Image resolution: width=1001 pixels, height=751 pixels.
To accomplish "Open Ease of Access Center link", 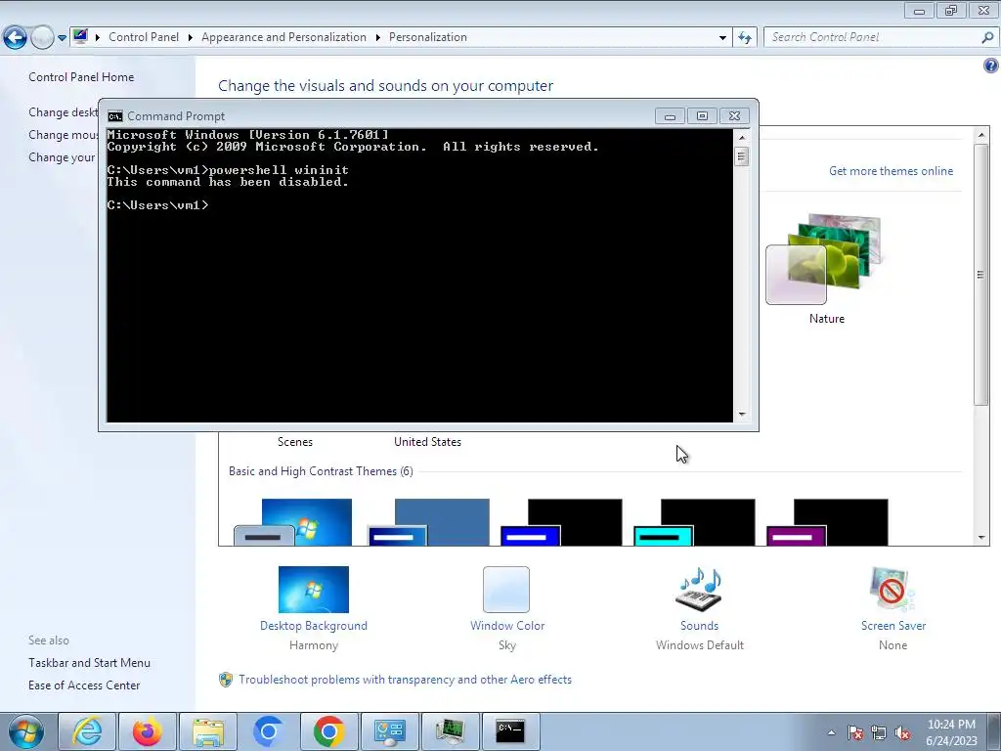I will point(84,685).
